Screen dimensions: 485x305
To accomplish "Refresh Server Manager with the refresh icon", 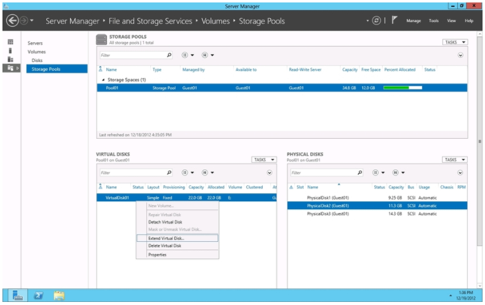I will pos(376,21).
